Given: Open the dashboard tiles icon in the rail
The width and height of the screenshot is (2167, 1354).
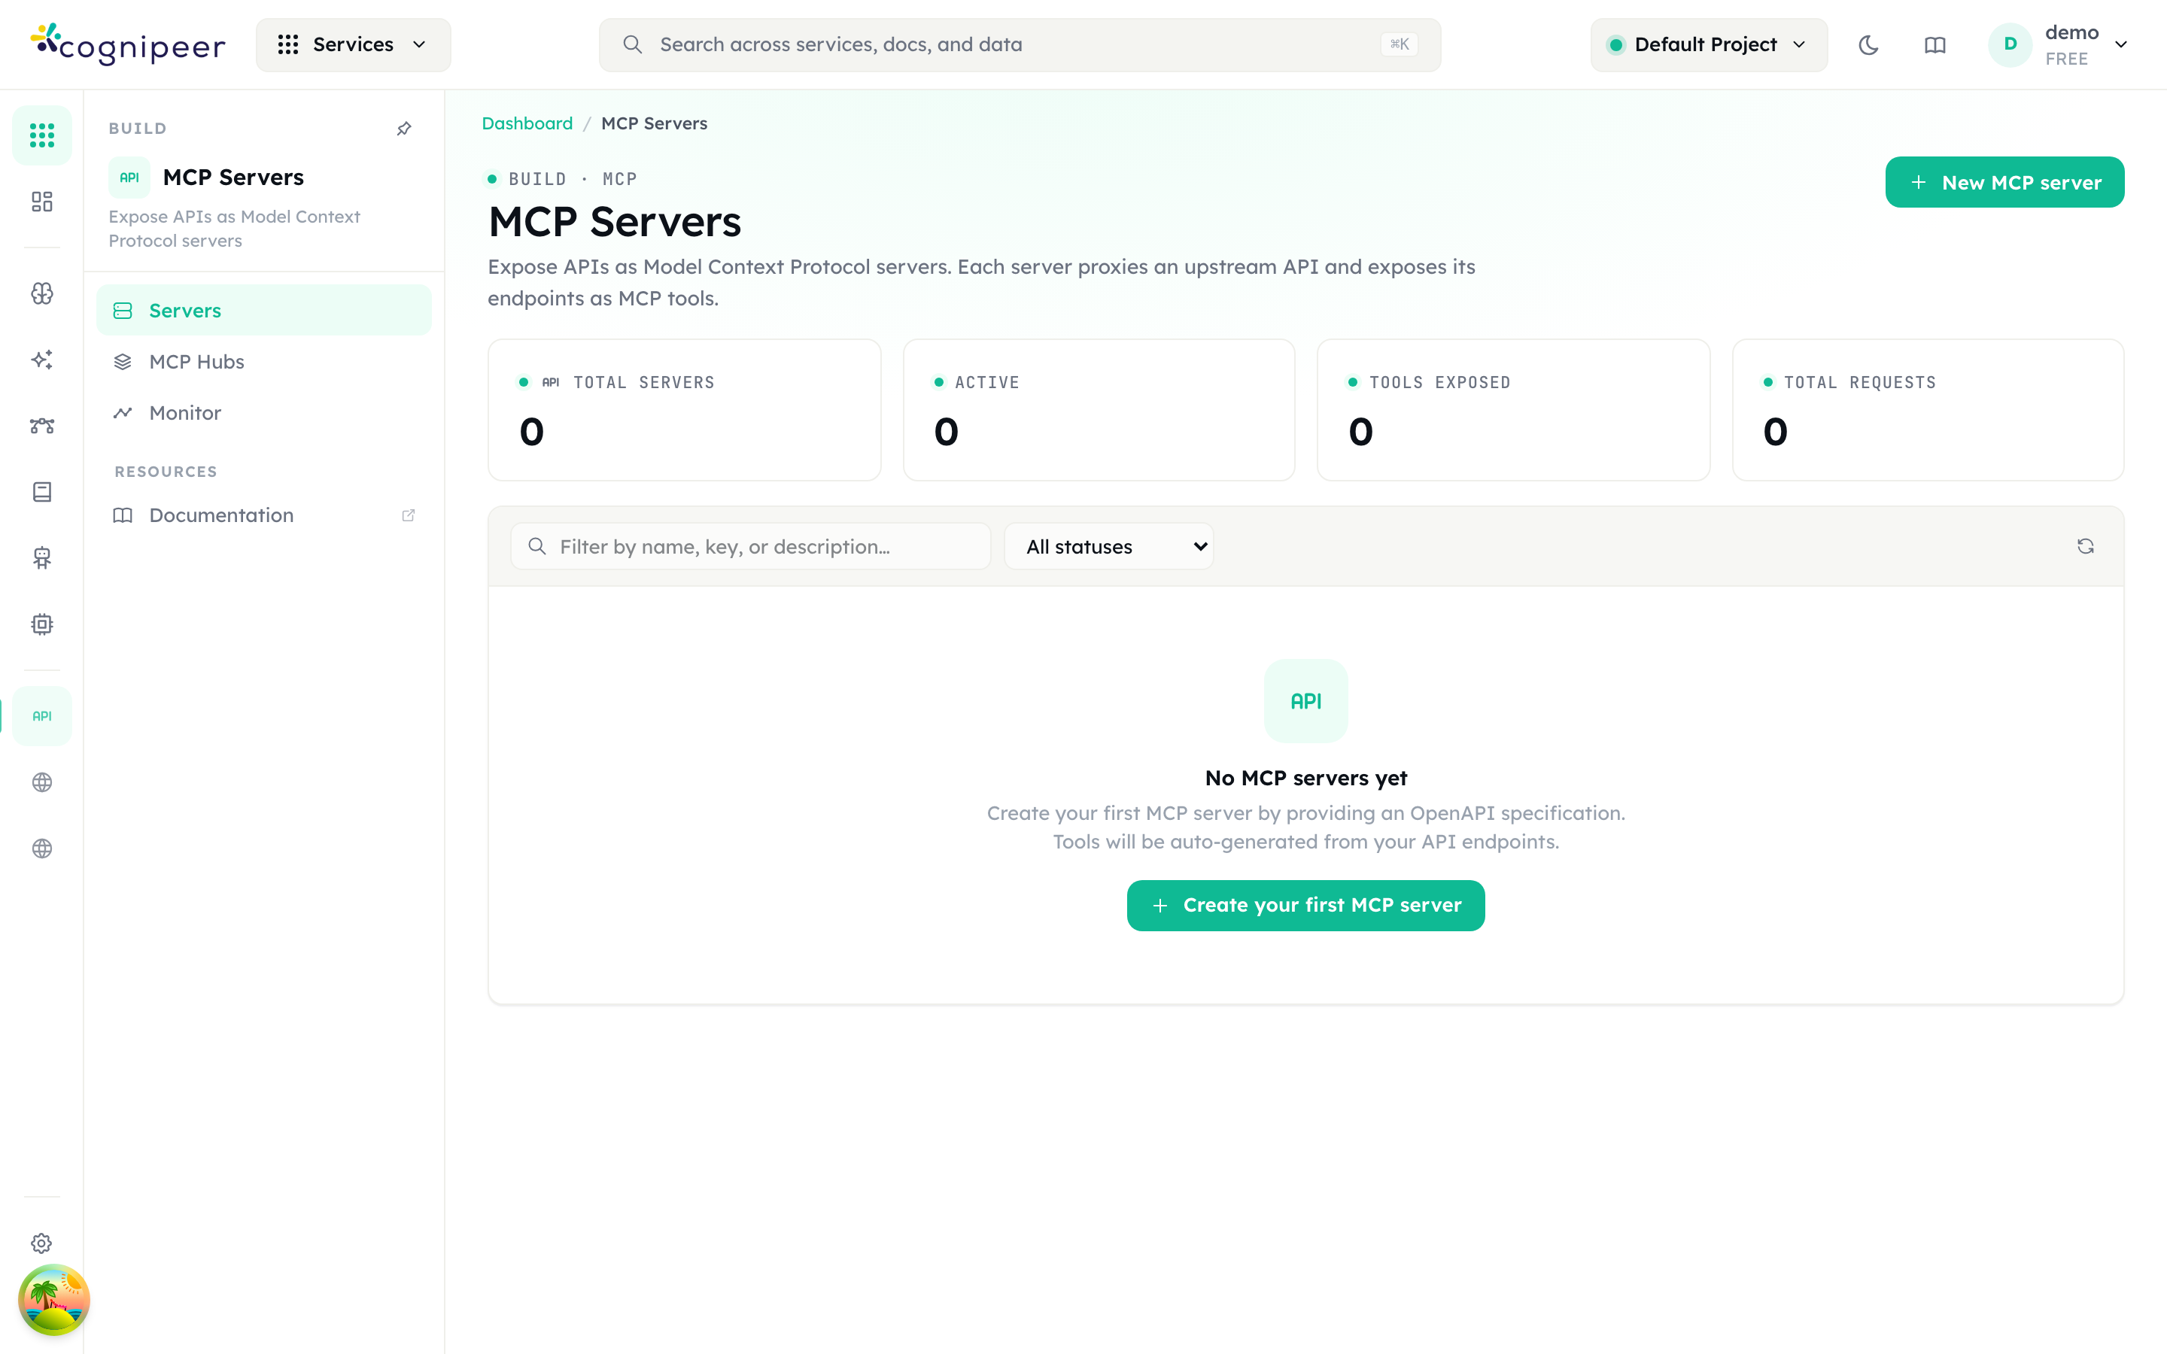Looking at the screenshot, I should 42,202.
